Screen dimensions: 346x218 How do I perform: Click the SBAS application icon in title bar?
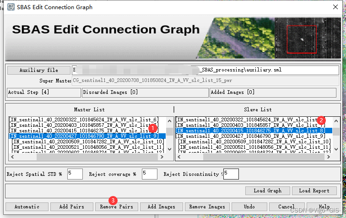11,7
